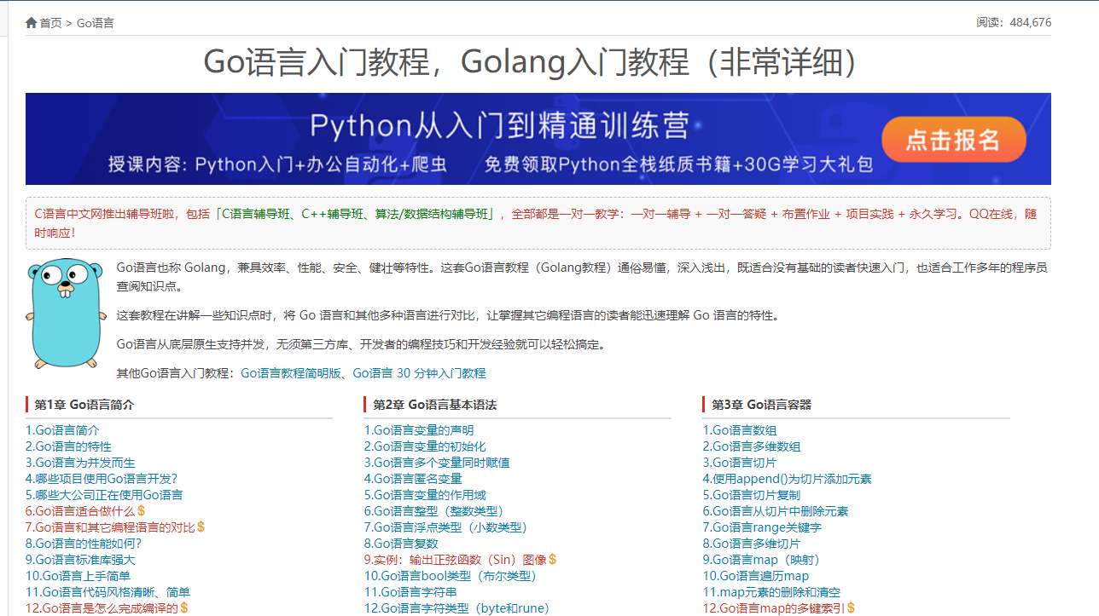This screenshot has height=616, width=1099.
Task: Open lesson 2.Go语言变量的初始化
Action: (x=425, y=446)
